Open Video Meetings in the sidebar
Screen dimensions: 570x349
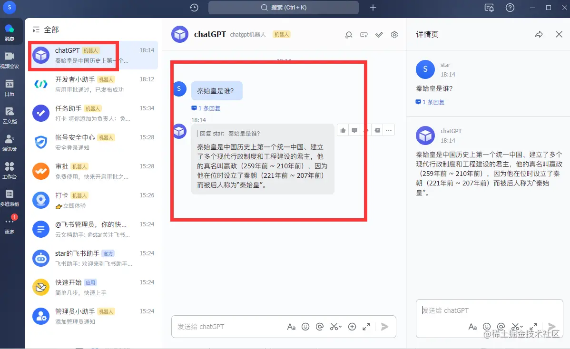click(10, 60)
